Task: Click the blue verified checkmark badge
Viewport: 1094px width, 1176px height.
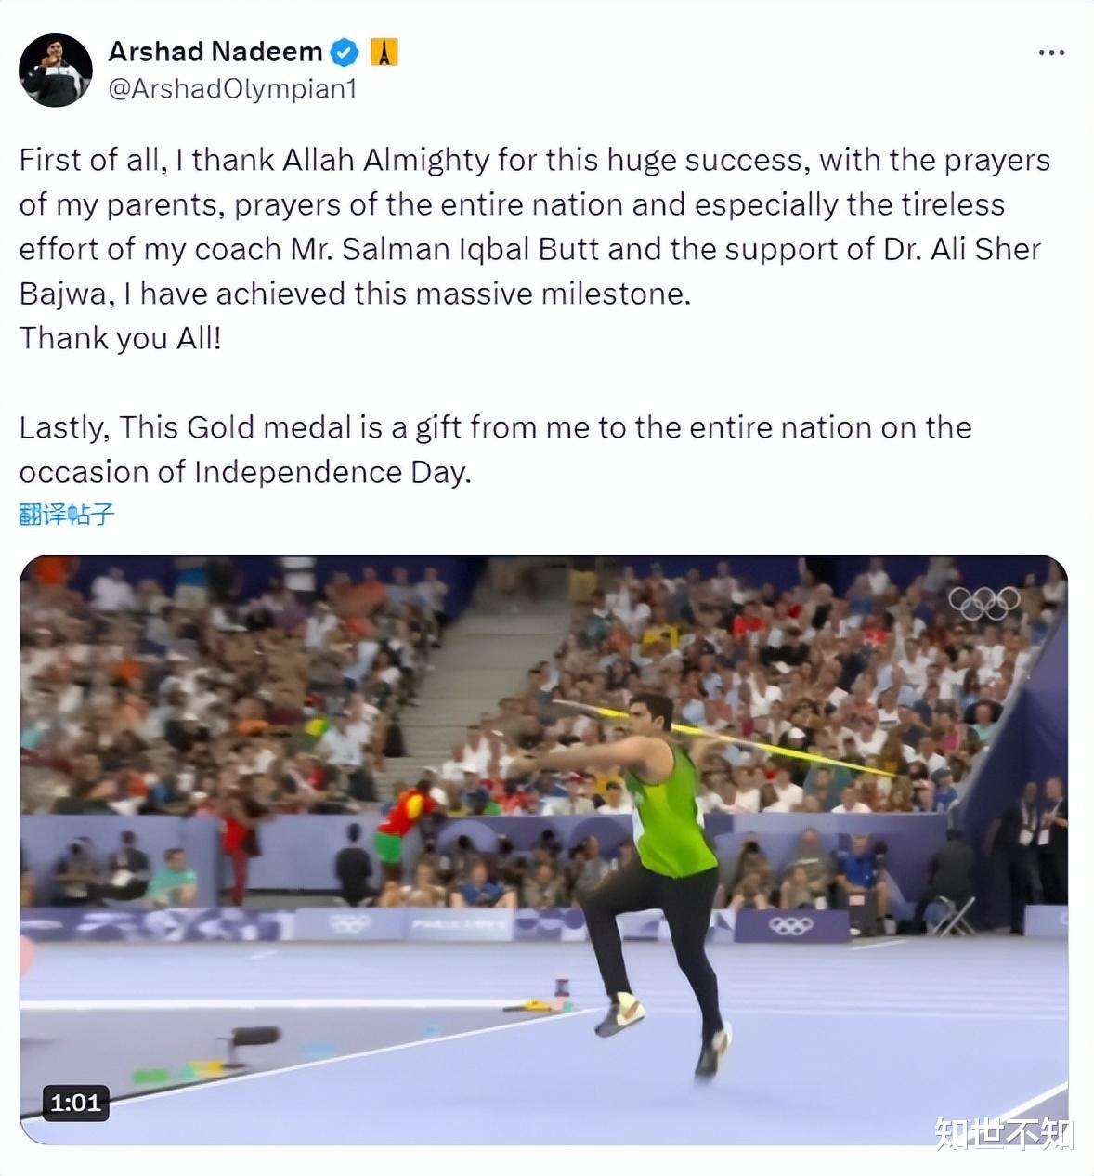Action: click(345, 52)
